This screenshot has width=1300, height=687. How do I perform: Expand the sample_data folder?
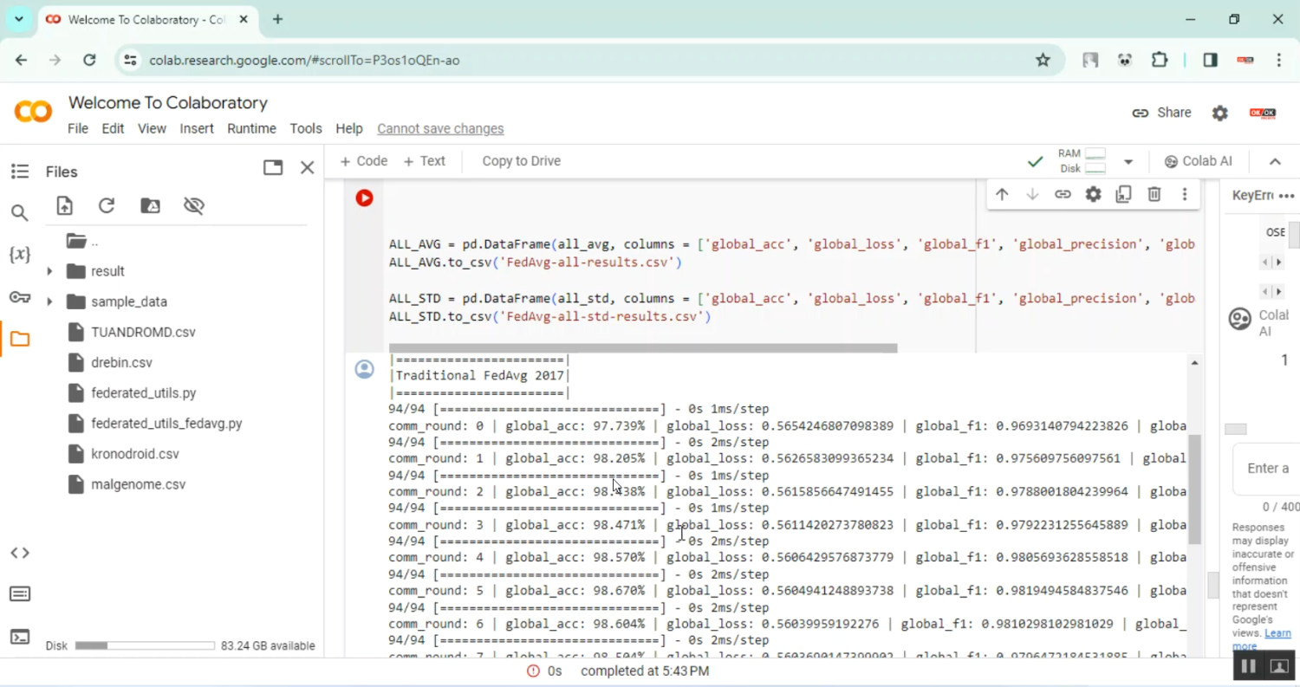pos(49,301)
